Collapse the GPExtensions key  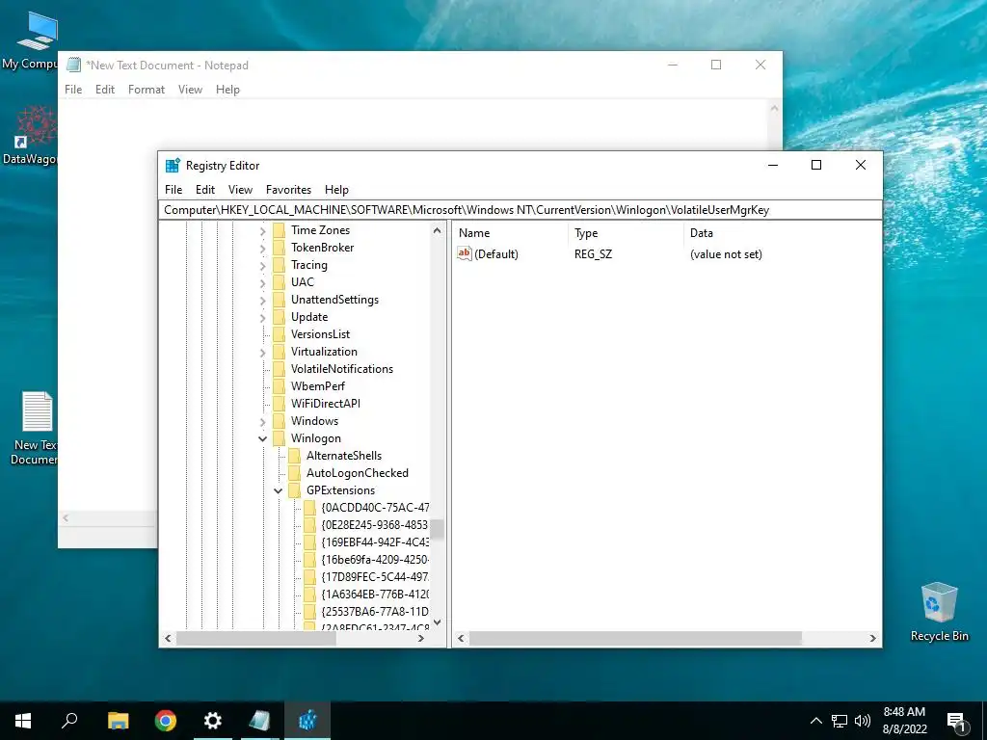278,490
